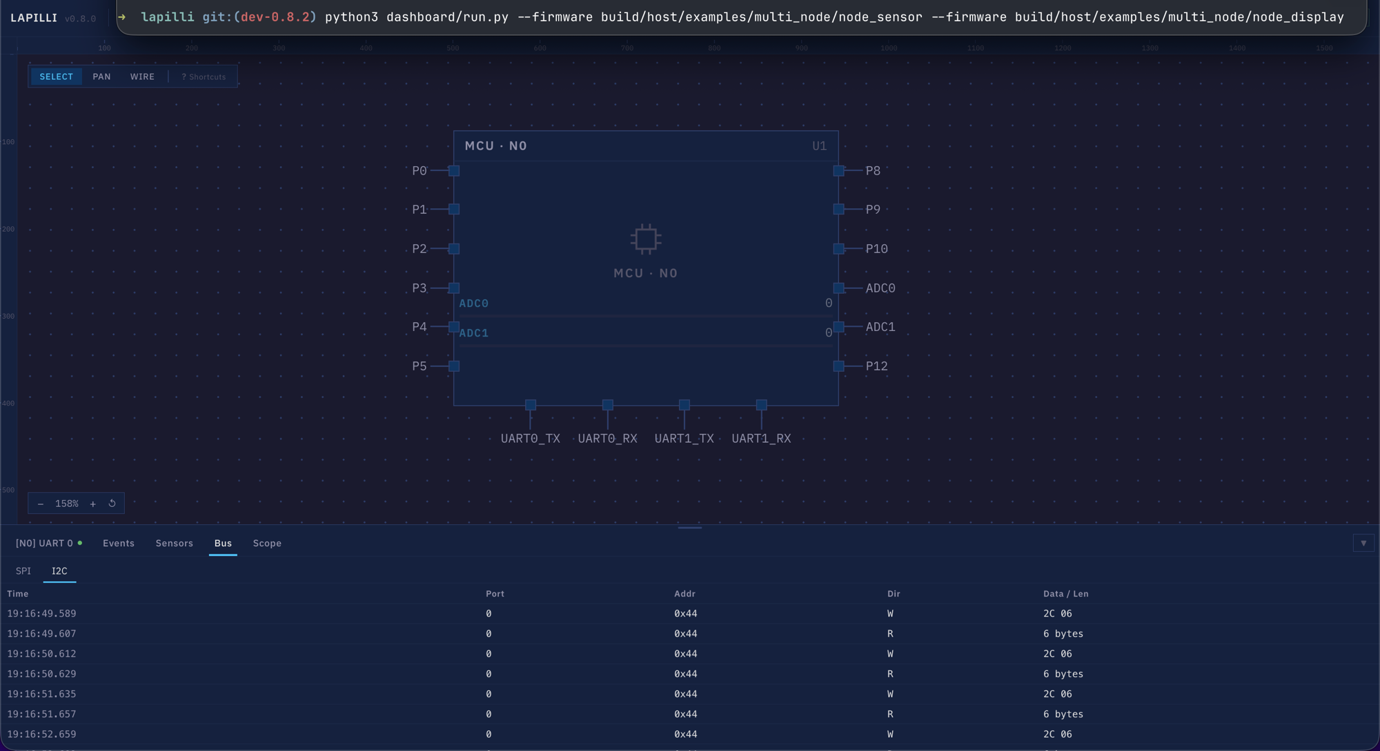This screenshot has height=751, width=1380.
Task: Select the 19:16:51.657 bus row
Action: [690, 714]
